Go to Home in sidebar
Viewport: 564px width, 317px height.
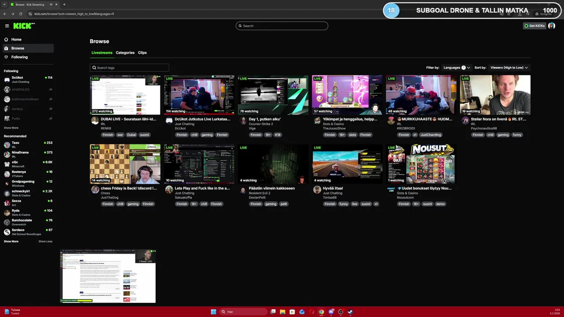click(x=16, y=40)
